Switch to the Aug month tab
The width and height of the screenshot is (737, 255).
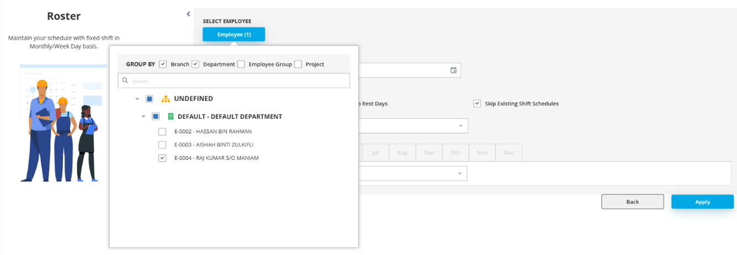click(x=402, y=153)
